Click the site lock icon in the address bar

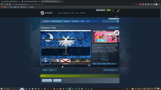[13, 4]
